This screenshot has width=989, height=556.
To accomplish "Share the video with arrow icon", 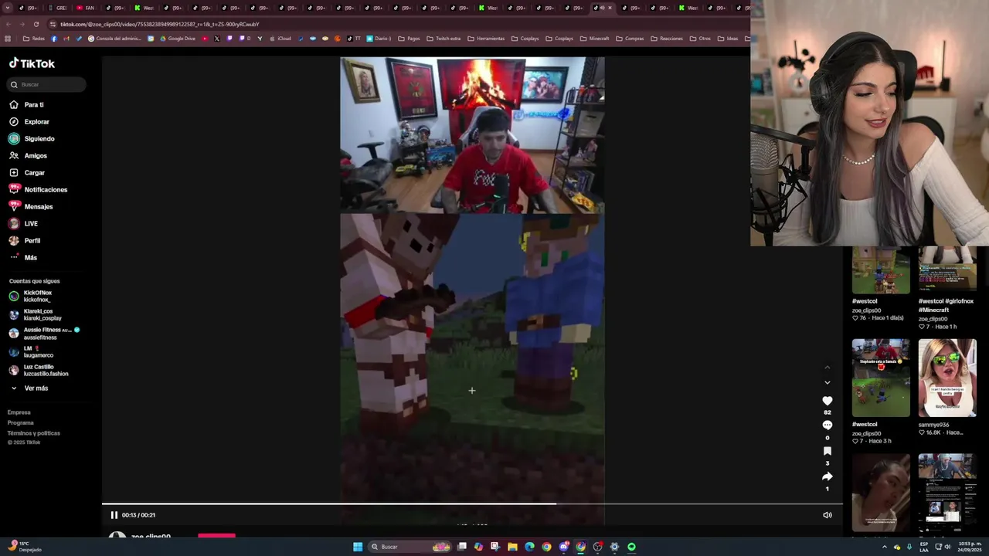I will pos(827,476).
